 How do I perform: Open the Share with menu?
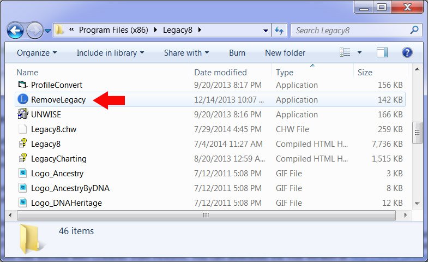[186, 53]
